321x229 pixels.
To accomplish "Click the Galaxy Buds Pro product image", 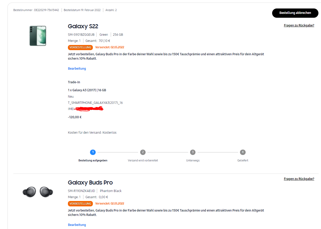I will (38, 192).
